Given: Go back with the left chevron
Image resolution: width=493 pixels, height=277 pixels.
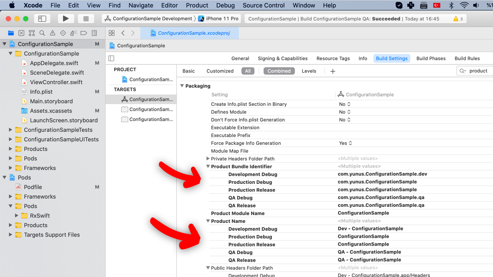Looking at the screenshot, I should pyautogui.click(x=123, y=33).
